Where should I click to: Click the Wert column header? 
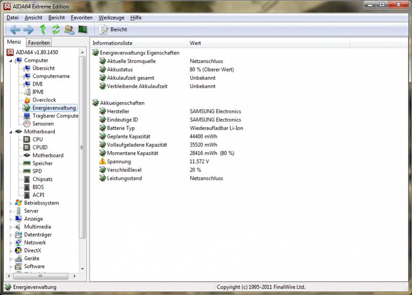[268, 43]
